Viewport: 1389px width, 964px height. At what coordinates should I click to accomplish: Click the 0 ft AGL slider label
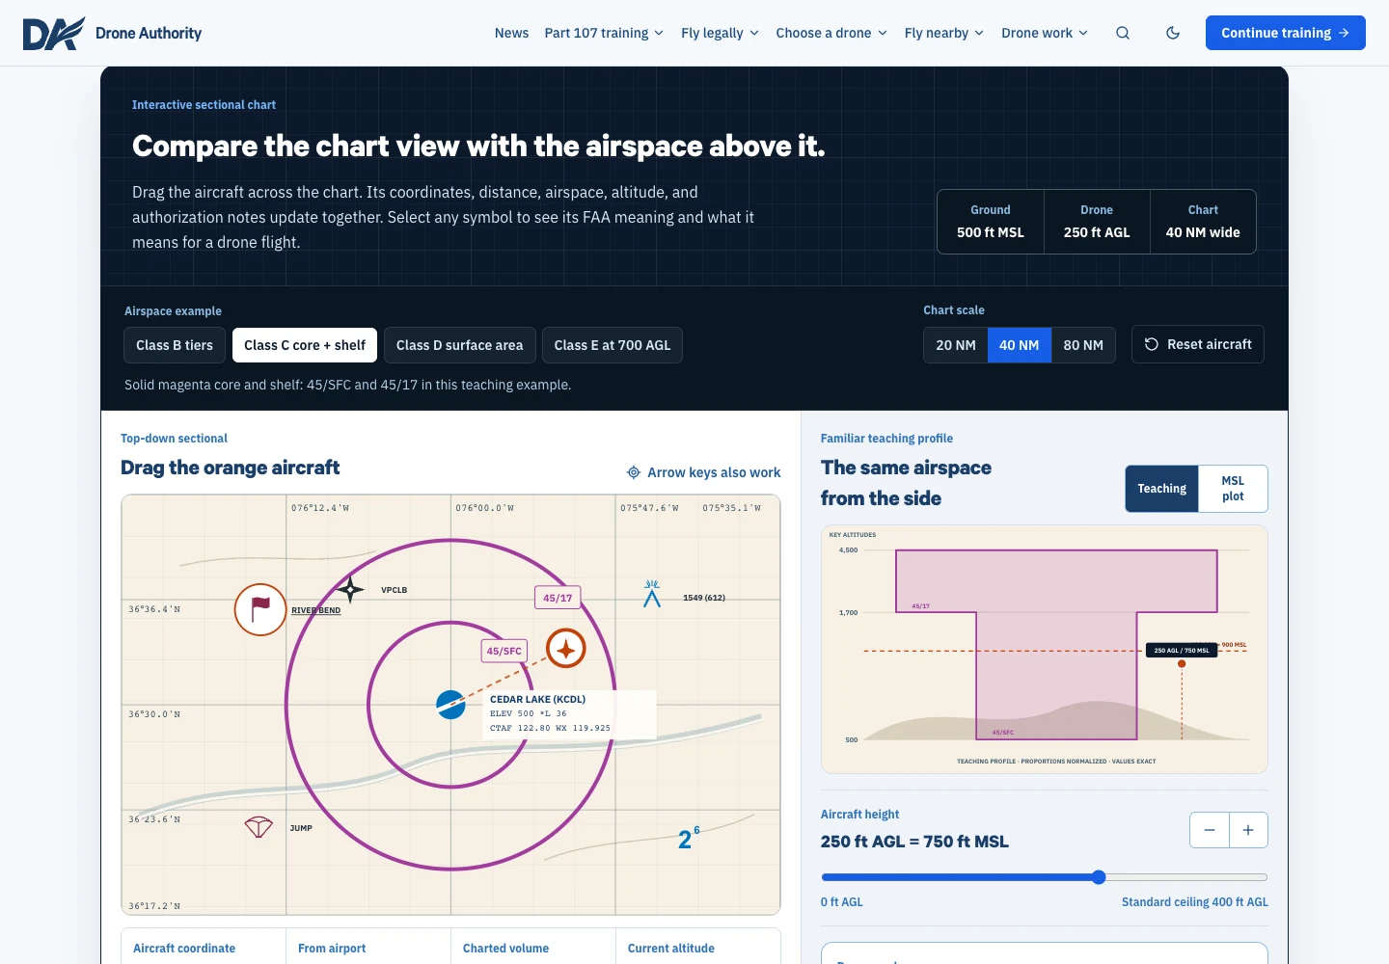coord(842,902)
